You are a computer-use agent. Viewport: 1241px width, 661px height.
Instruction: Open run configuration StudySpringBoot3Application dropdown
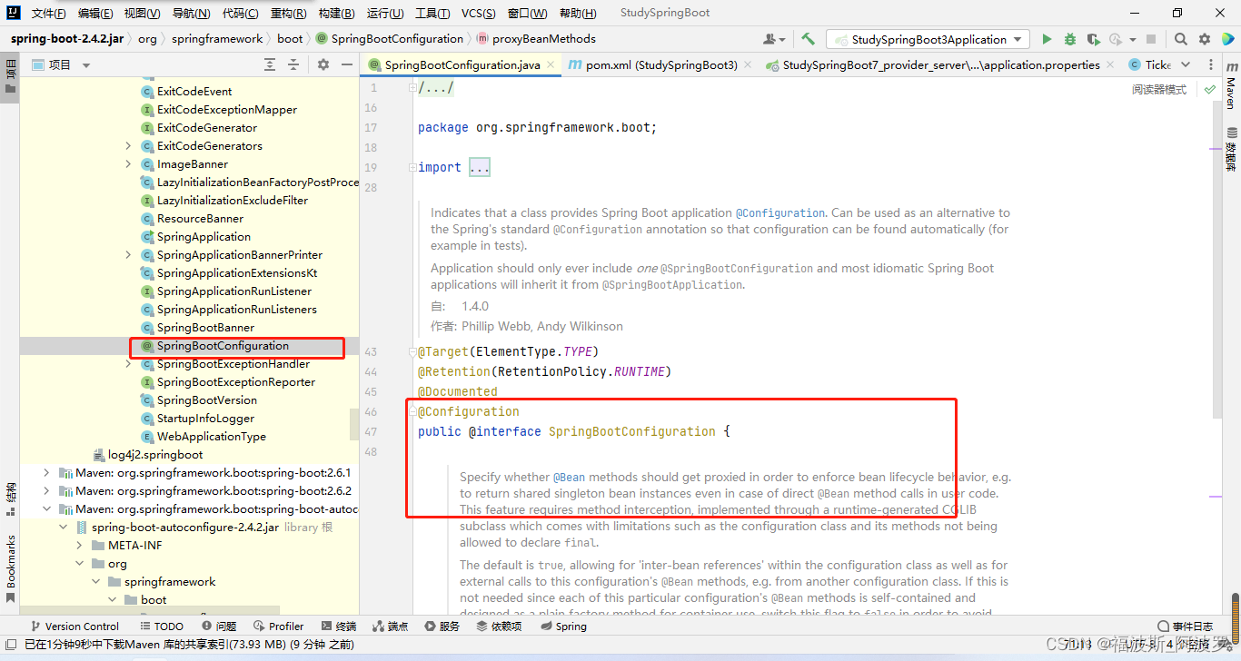click(x=928, y=39)
